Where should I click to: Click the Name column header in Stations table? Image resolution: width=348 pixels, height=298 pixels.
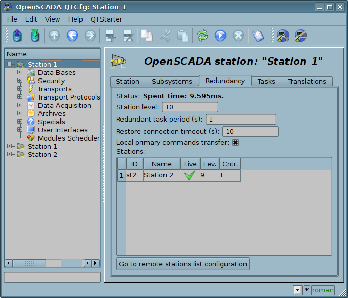(x=161, y=164)
